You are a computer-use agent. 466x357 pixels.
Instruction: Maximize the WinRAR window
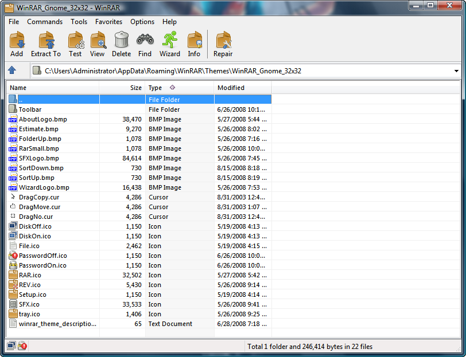[430, 6]
